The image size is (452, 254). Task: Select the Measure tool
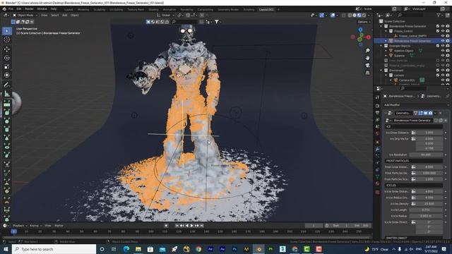tap(7, 94)
